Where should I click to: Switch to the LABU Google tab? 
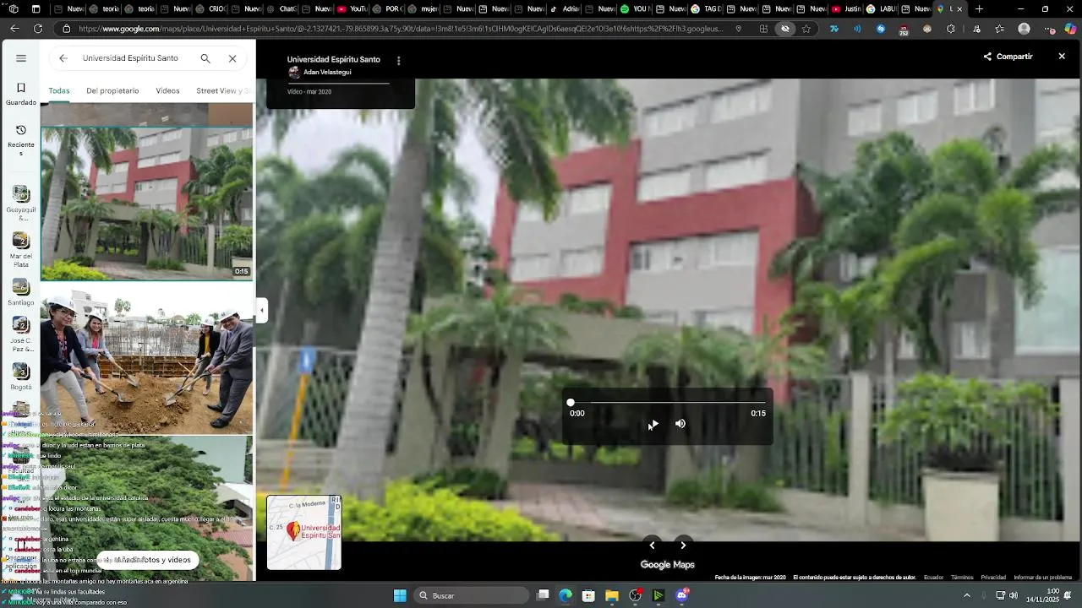[881, 9]
